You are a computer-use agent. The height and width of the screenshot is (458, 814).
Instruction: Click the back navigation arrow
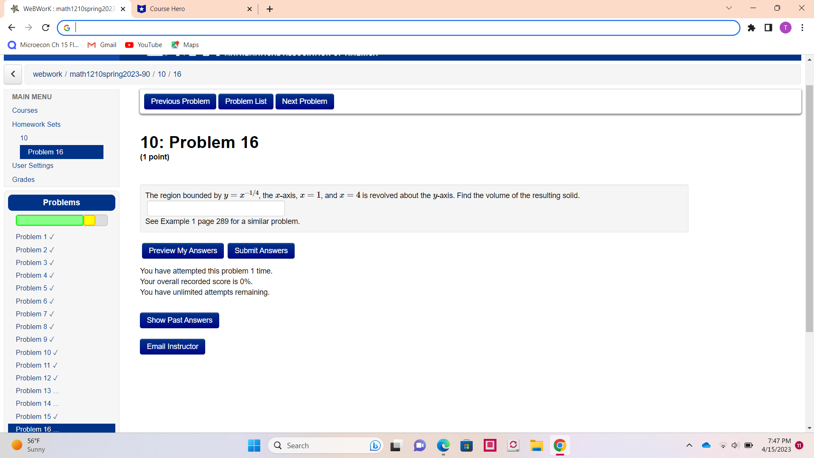(x=11, y=27)
